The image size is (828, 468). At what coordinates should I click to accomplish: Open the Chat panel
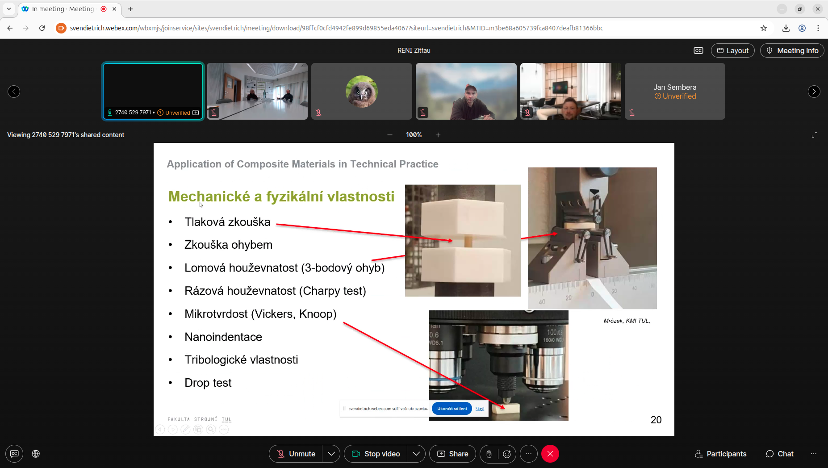pos(779,454)
